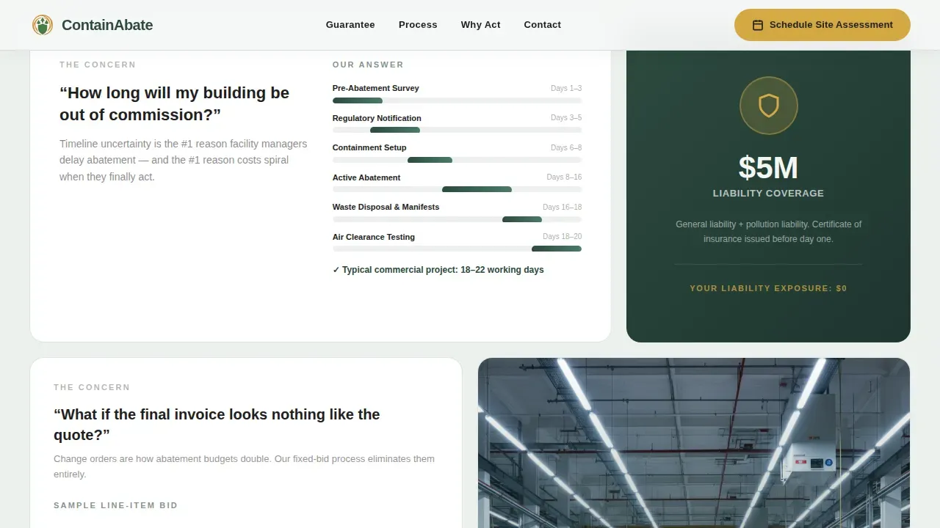Click 'Active Abatement' label
Screen dimensions: 940x528
366,177
